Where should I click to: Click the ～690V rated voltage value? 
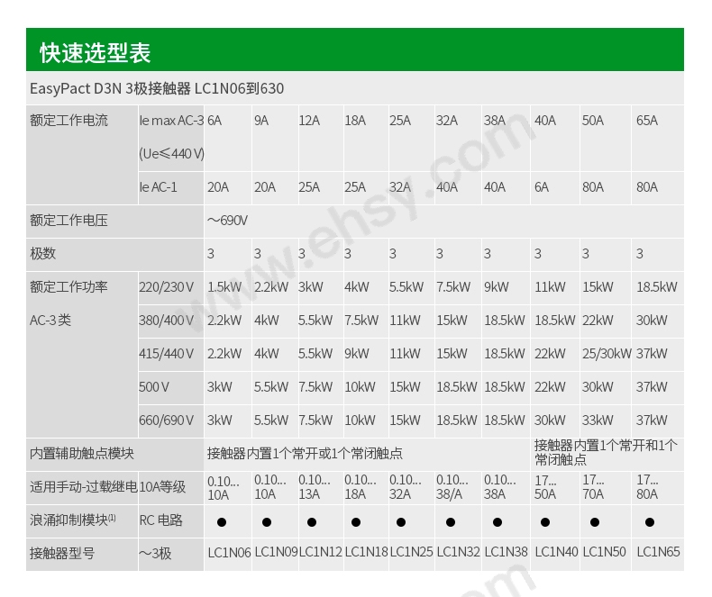click(227, 221)
